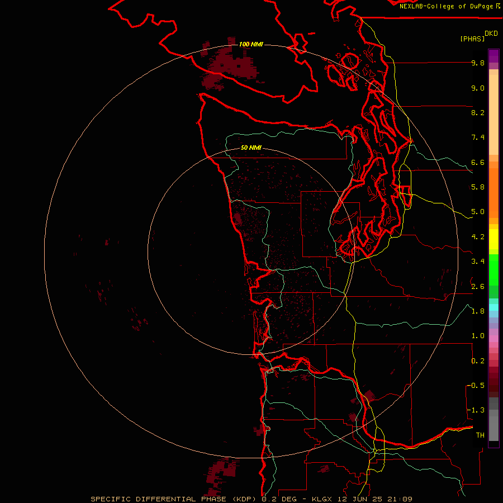Click the 7.4 scale value

pos(478,137)
